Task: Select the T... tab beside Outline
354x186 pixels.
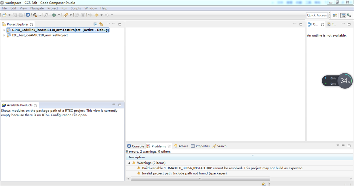Action: click(332, 24)
